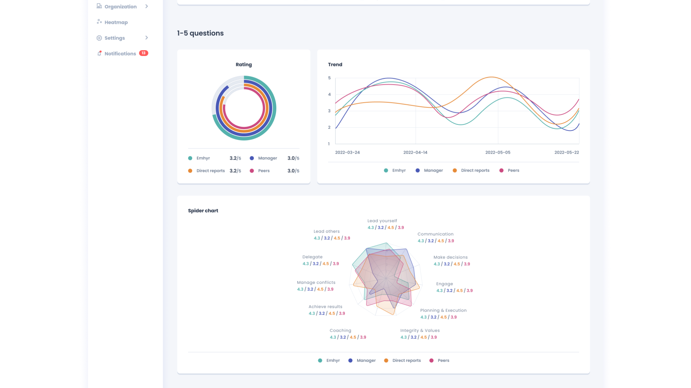The height and width of the screenshot is (388, 691).
Task: Toggle Direct reports in Spider chart legend
Action: coord(402,361)
